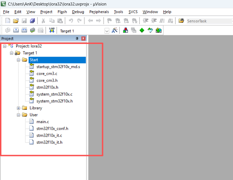The image size is (233, 180).
Task: Open the View menu
Action: coord(31,12)
